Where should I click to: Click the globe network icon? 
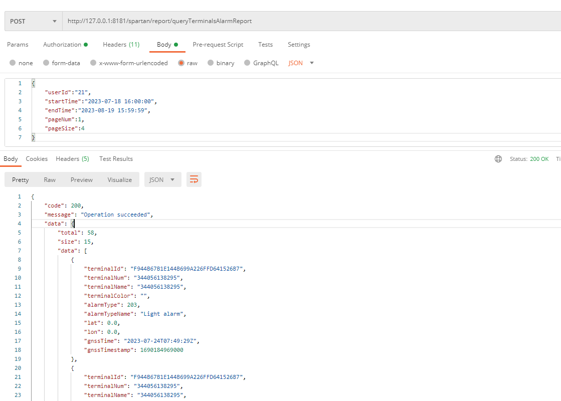498,159
